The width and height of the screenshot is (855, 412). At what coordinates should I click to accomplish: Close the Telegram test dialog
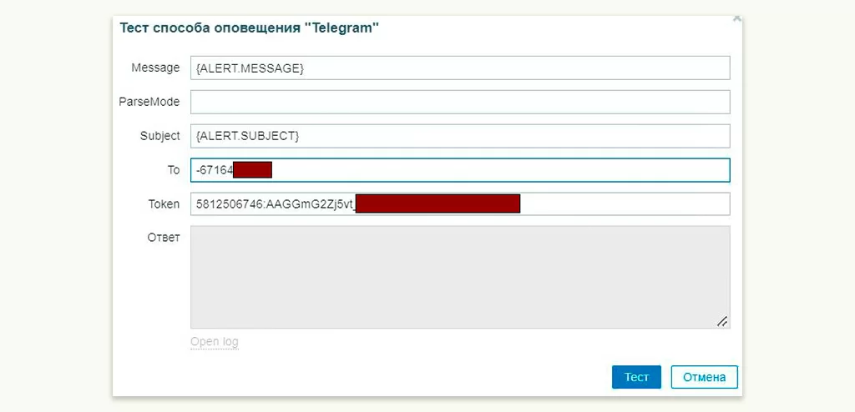coord(736,18)
